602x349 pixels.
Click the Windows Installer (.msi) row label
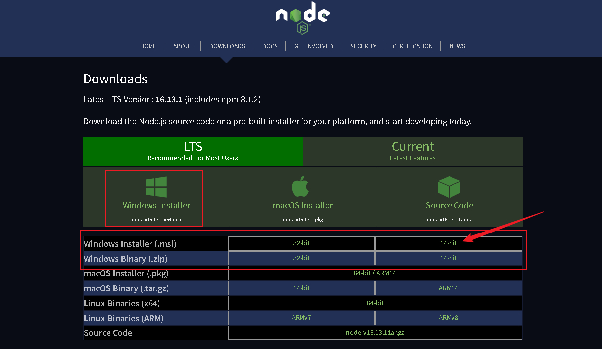[x=130, y=244]
